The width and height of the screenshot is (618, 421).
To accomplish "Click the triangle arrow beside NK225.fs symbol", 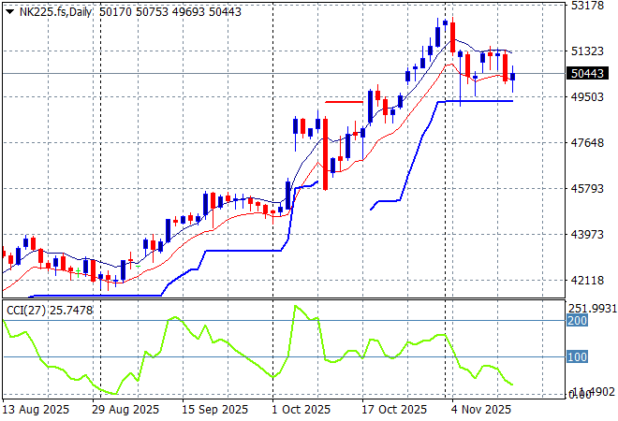I will [x=9, y=10].
